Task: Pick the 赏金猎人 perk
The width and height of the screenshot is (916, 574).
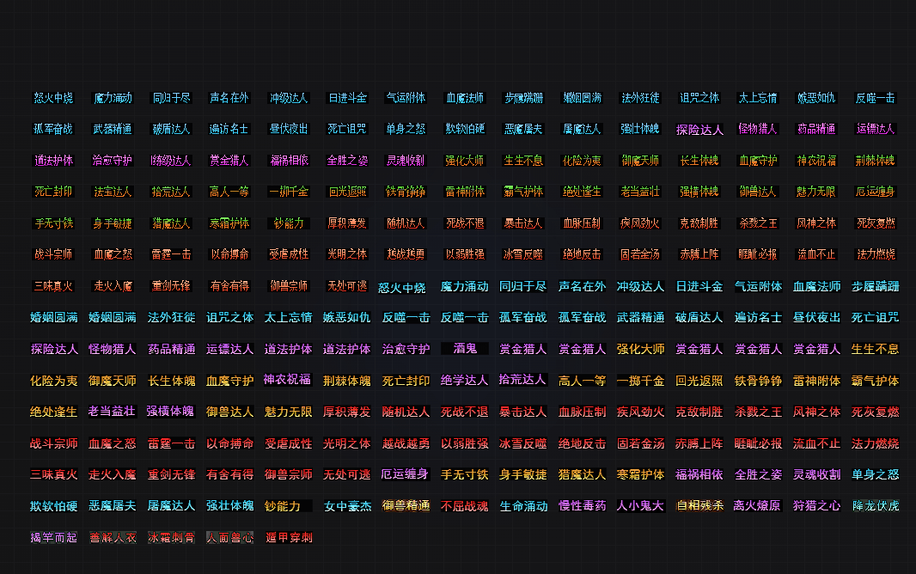Action: tap(229, 160)
